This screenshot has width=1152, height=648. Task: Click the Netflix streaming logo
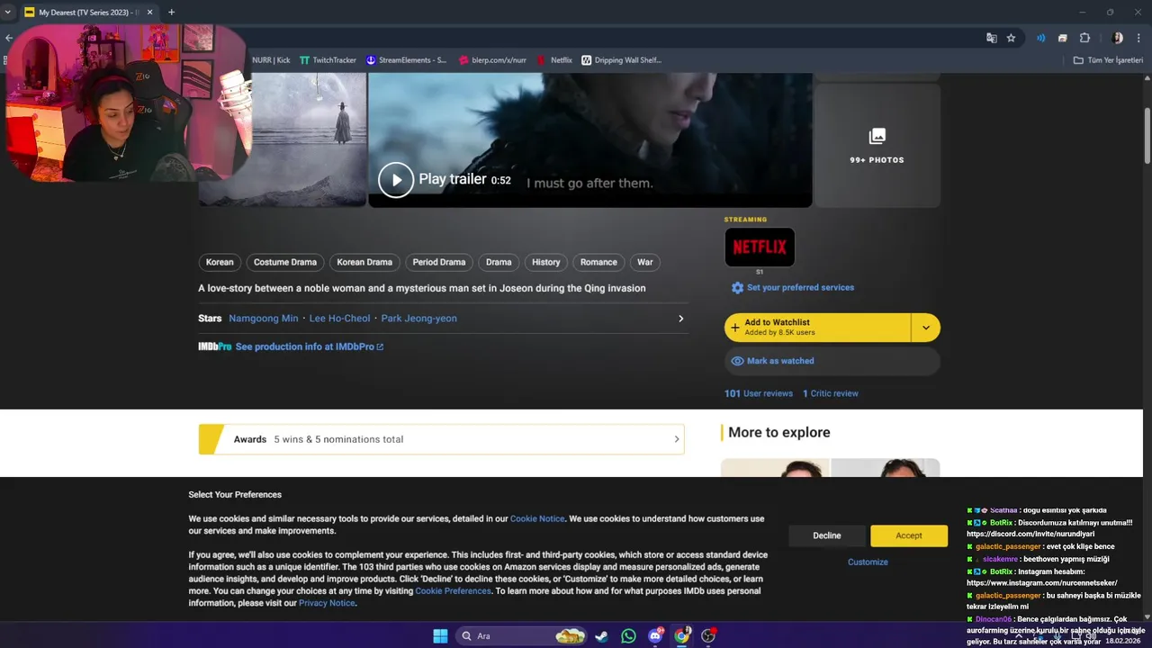760,247
